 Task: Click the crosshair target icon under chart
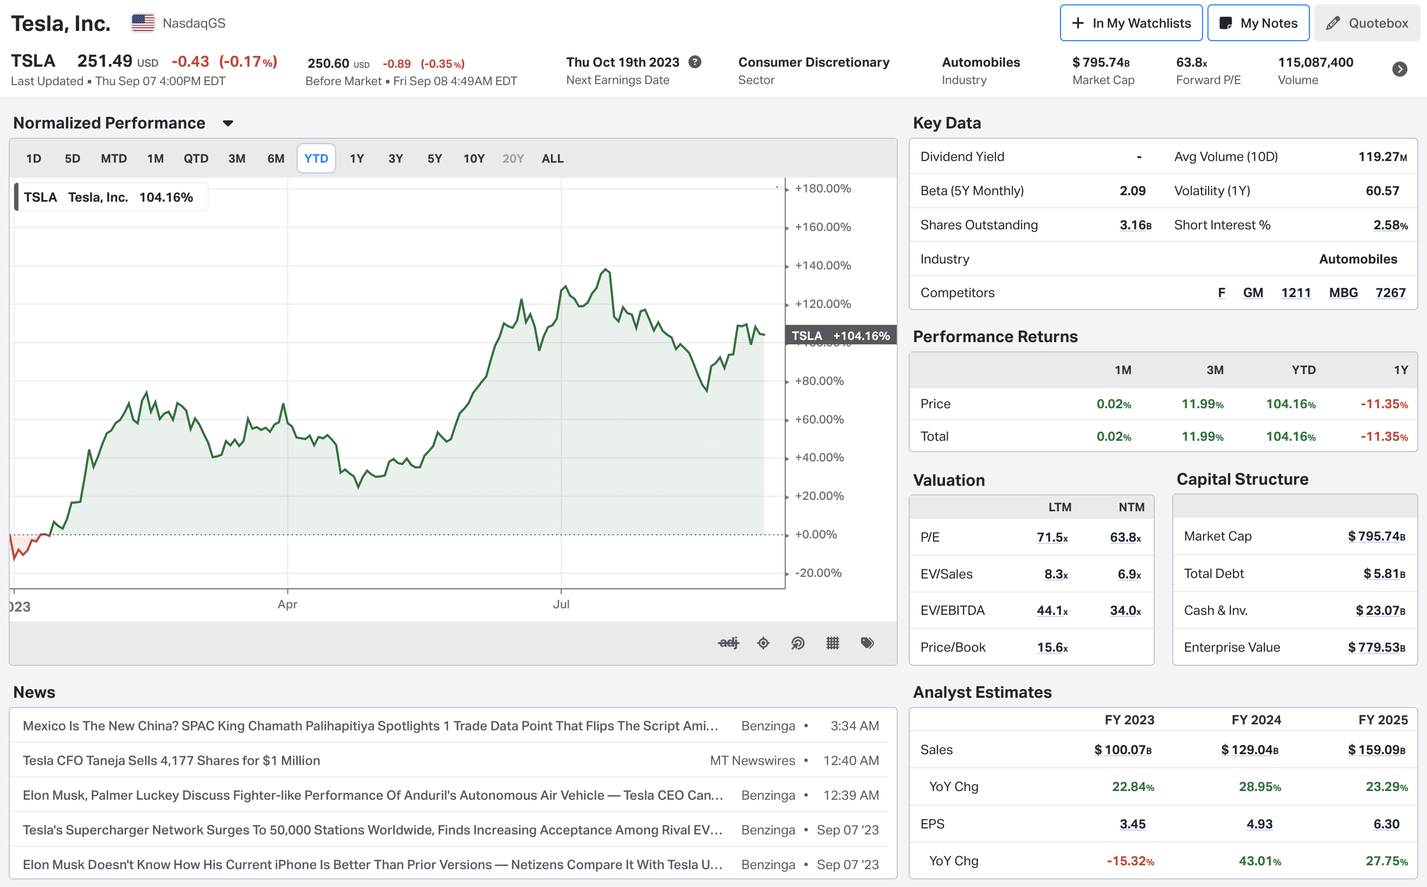763,643
